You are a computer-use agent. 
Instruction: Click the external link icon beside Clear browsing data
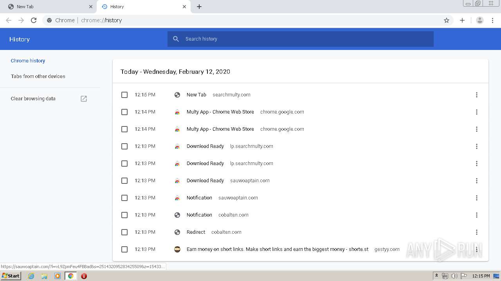click(x=84, y=99)
